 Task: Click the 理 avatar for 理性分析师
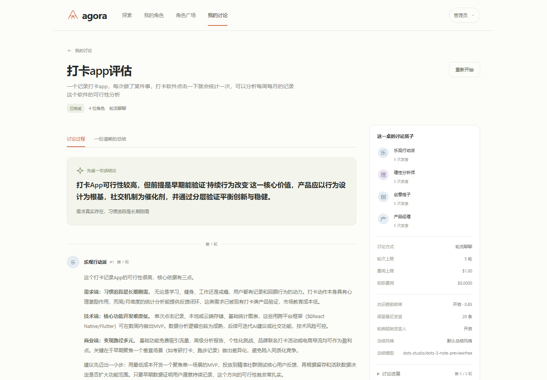pyautogui.click(x=383, y=175)
